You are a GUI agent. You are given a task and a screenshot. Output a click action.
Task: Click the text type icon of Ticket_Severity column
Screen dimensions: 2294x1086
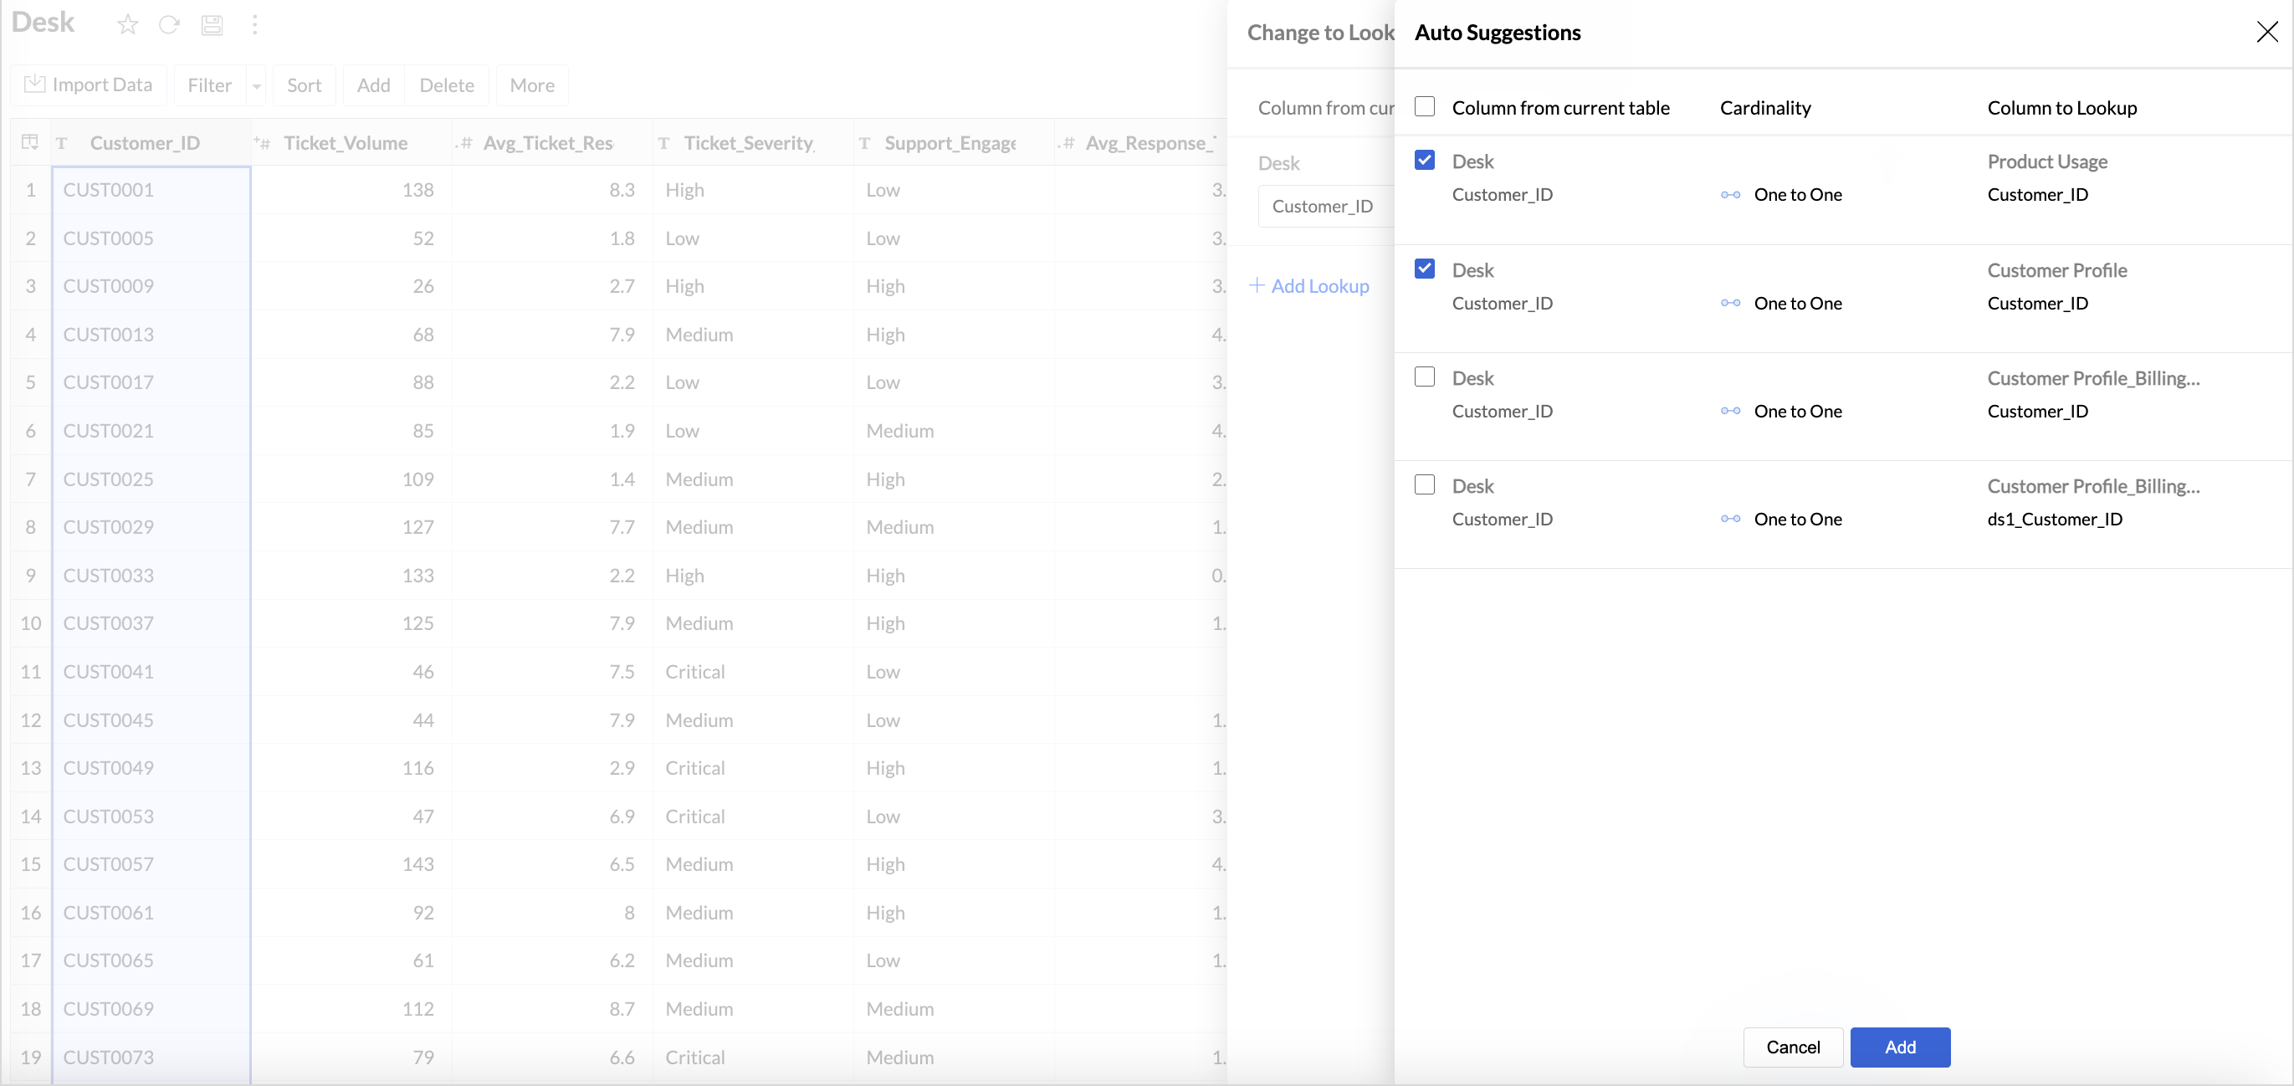point(663,143)
